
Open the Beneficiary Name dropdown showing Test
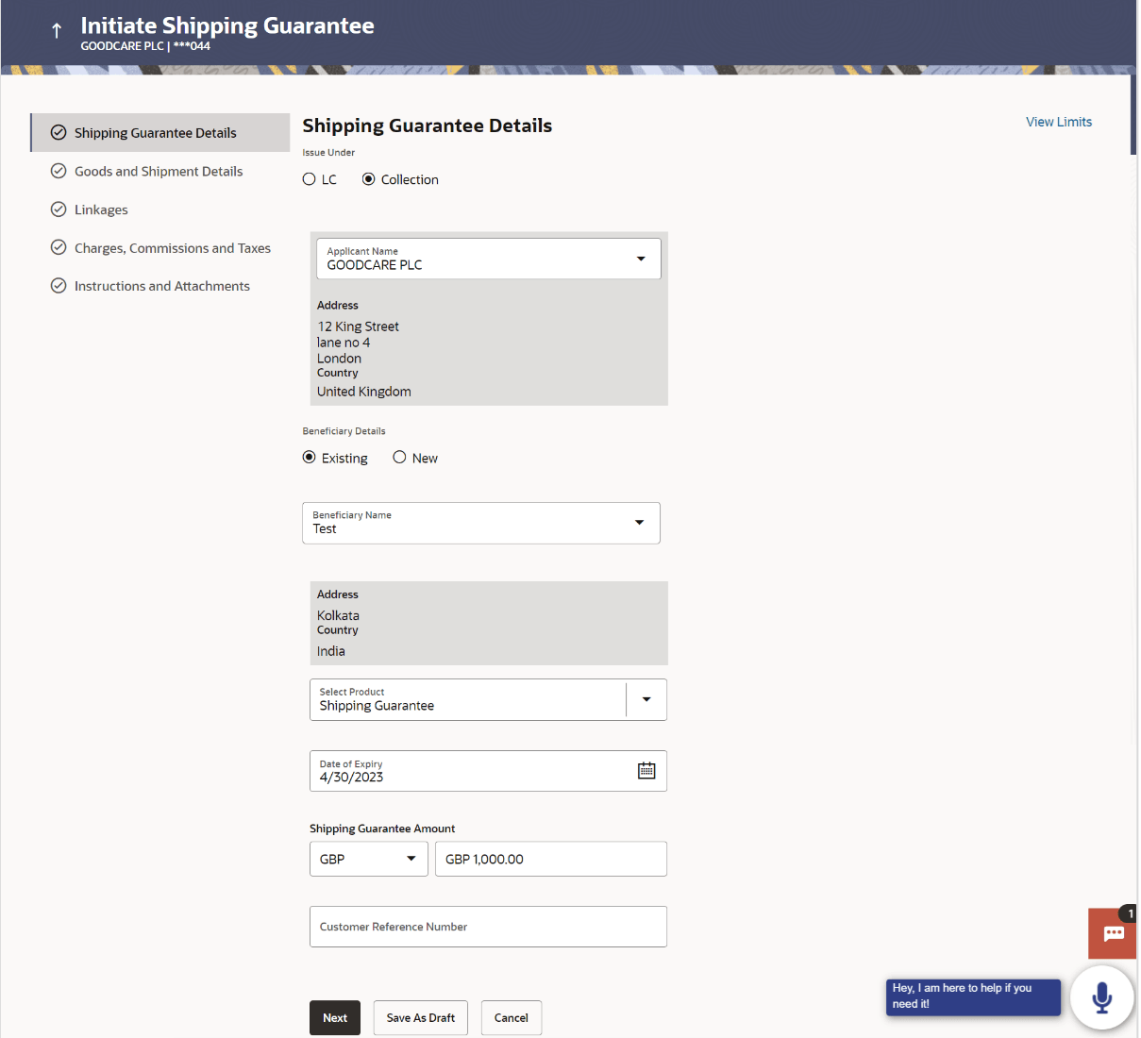pos(641,523)
